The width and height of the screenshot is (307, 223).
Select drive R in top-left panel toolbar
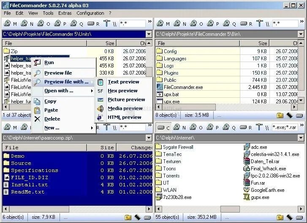click(x=93, y=24)
